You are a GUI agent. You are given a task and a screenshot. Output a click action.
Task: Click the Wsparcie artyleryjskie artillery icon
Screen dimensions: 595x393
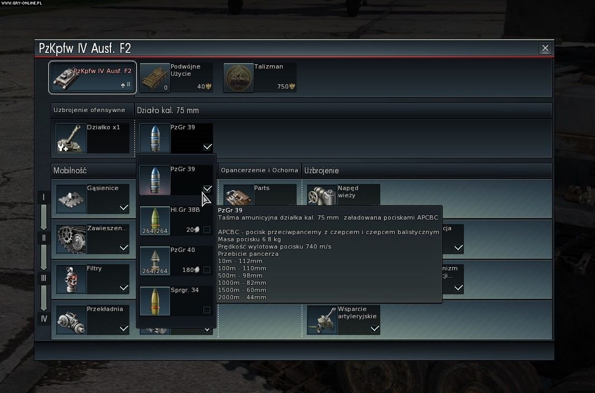tap(322, 320)
